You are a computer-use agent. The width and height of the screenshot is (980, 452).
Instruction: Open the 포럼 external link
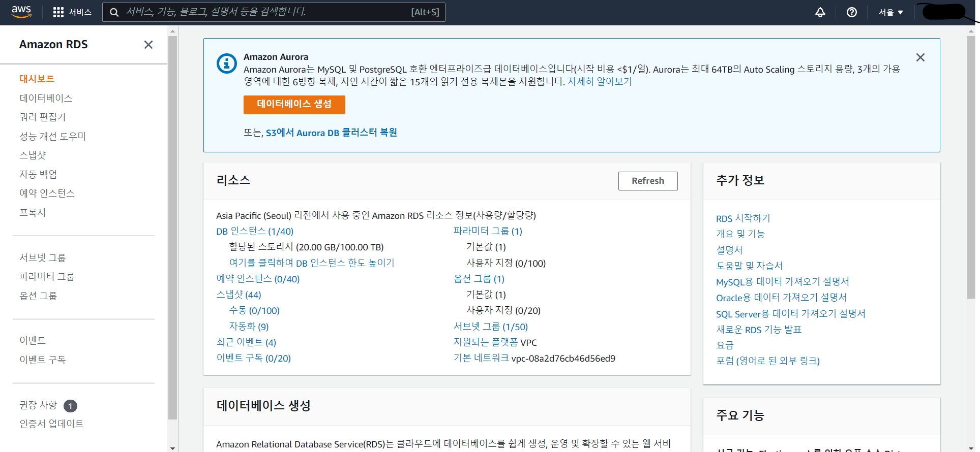click(768, 361)
